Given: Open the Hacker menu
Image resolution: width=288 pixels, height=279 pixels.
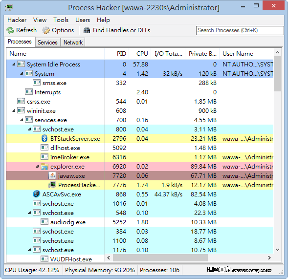Looking at the screenshot, I should [x=17, y=20].
